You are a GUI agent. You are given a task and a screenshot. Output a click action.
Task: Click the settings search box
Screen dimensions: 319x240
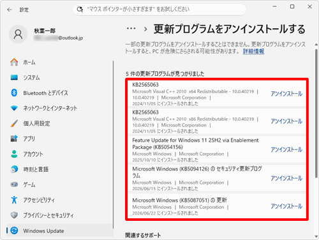coord(159,10)
